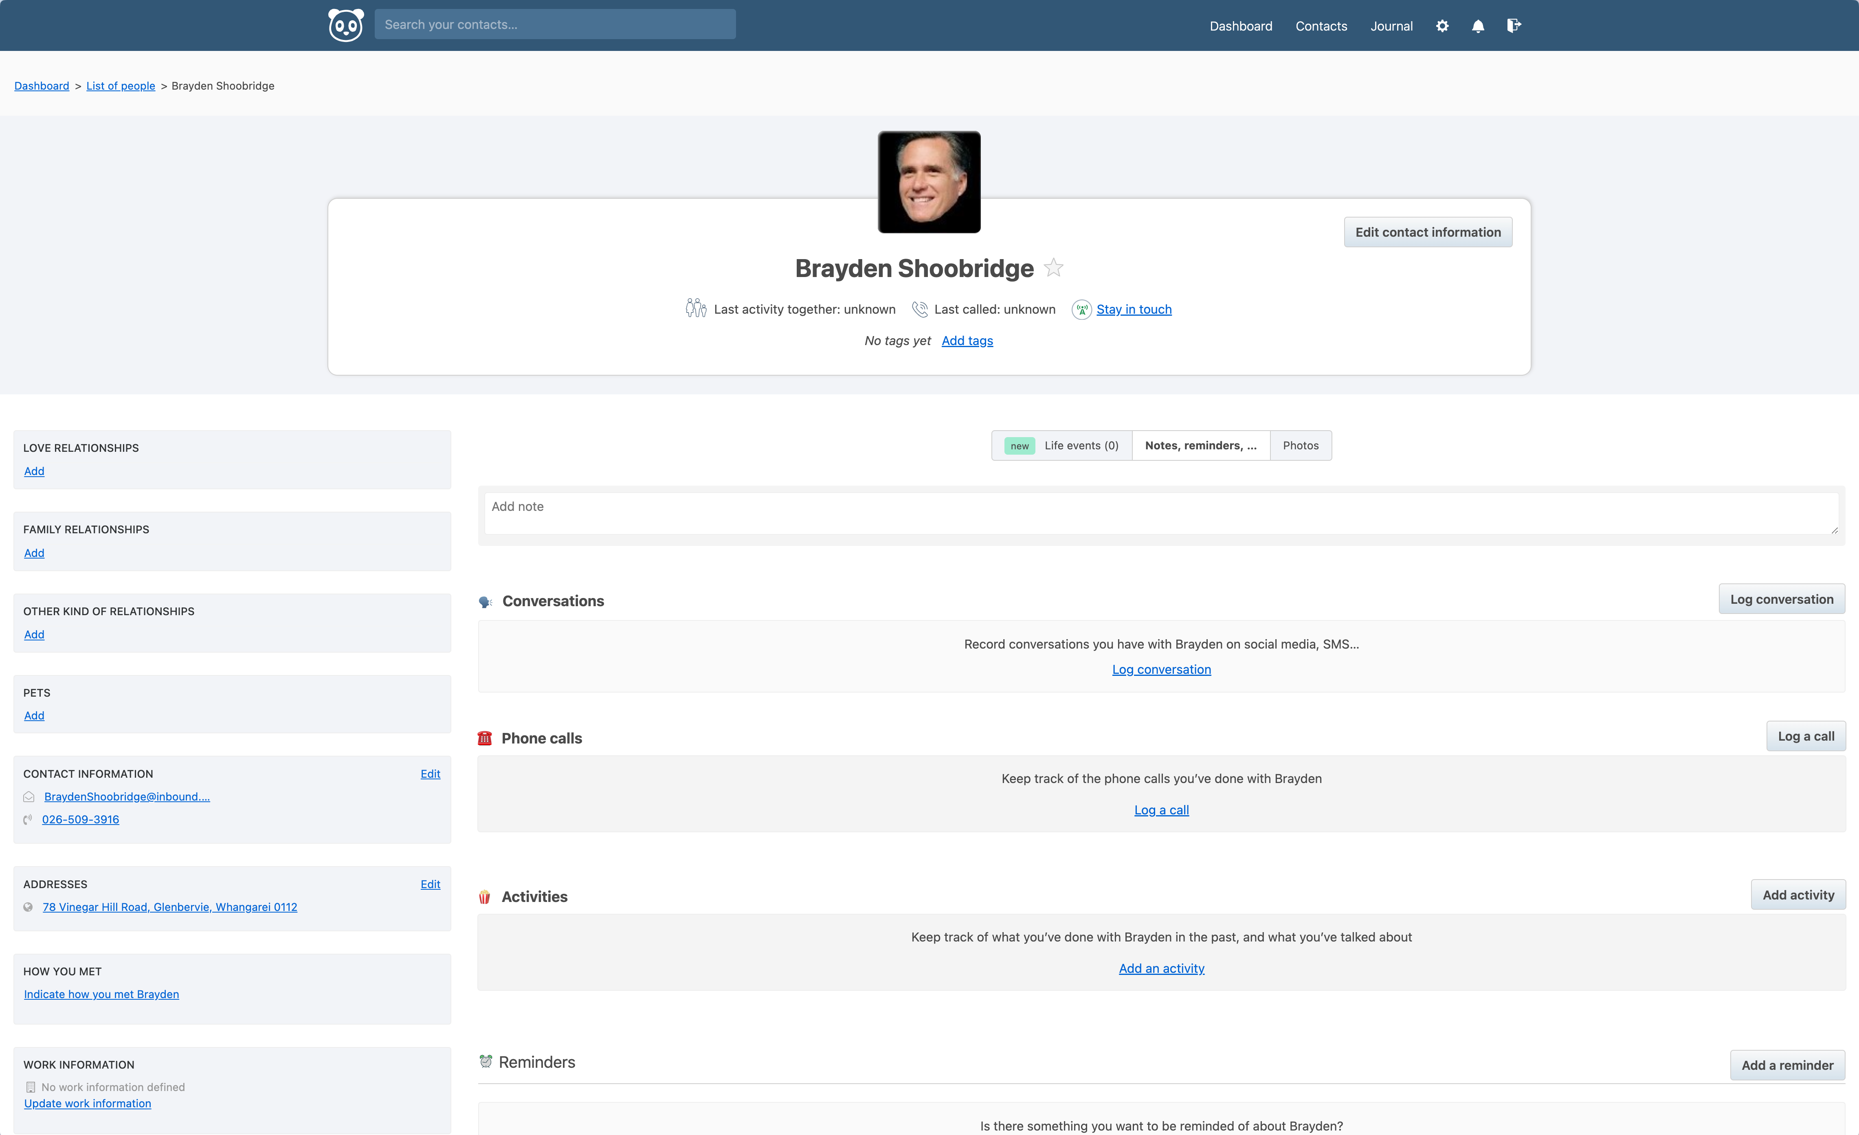Open Journal in top navigation
The height and width of the screenshot is (1135, 1859).
(1391, 26)
